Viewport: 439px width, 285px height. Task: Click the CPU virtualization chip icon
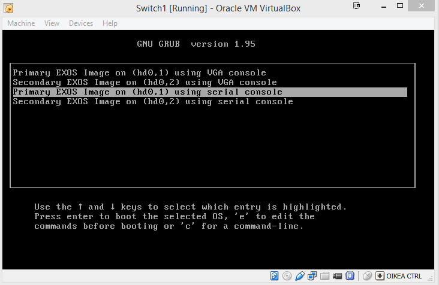(x=350, y=276)
